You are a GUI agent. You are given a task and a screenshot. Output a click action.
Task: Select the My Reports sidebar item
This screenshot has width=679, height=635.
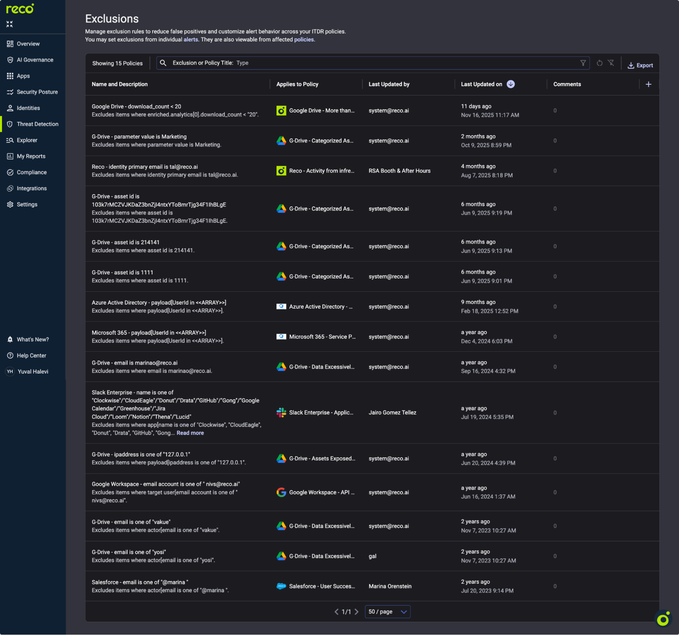pos(31,156)
